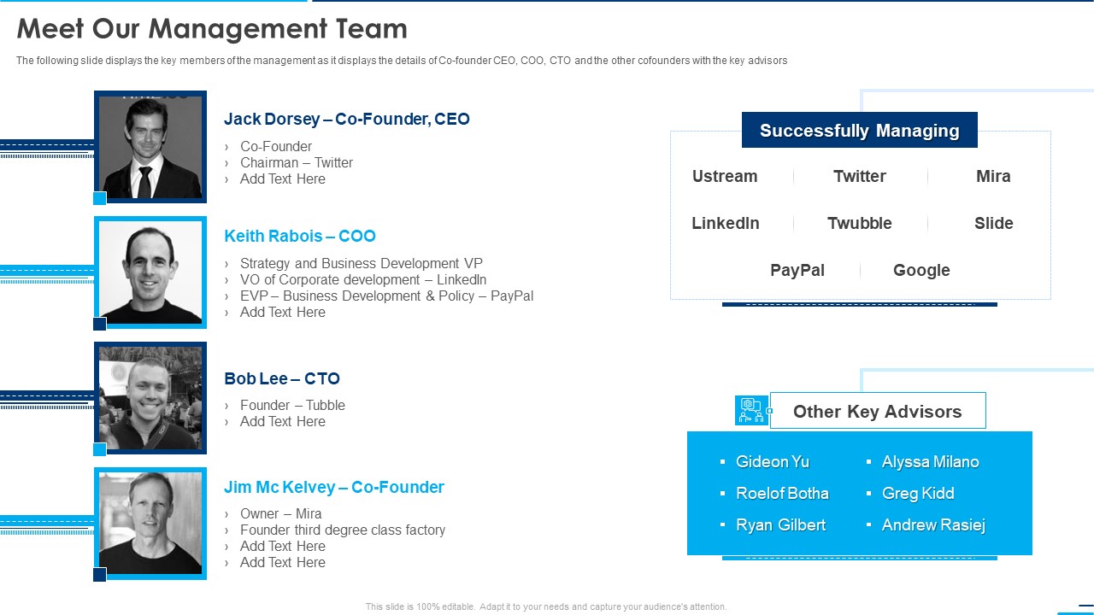
Task: Click advisor name Greg Kidd
Action: click(918, 493)
